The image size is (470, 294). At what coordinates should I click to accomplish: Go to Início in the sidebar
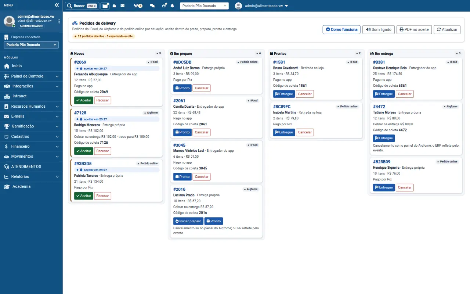click(31, 66)
